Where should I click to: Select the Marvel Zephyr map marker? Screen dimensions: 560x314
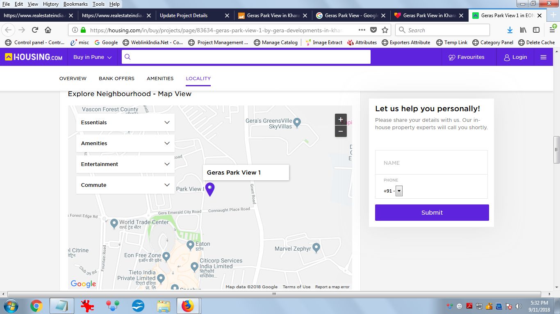[316, 247]
